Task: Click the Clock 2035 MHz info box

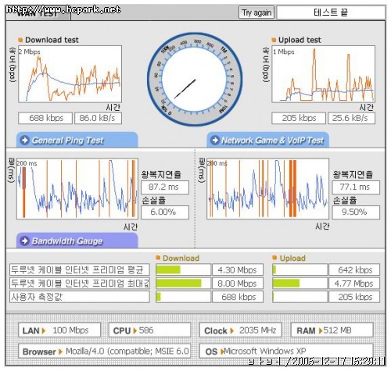Action: (240, 330)
